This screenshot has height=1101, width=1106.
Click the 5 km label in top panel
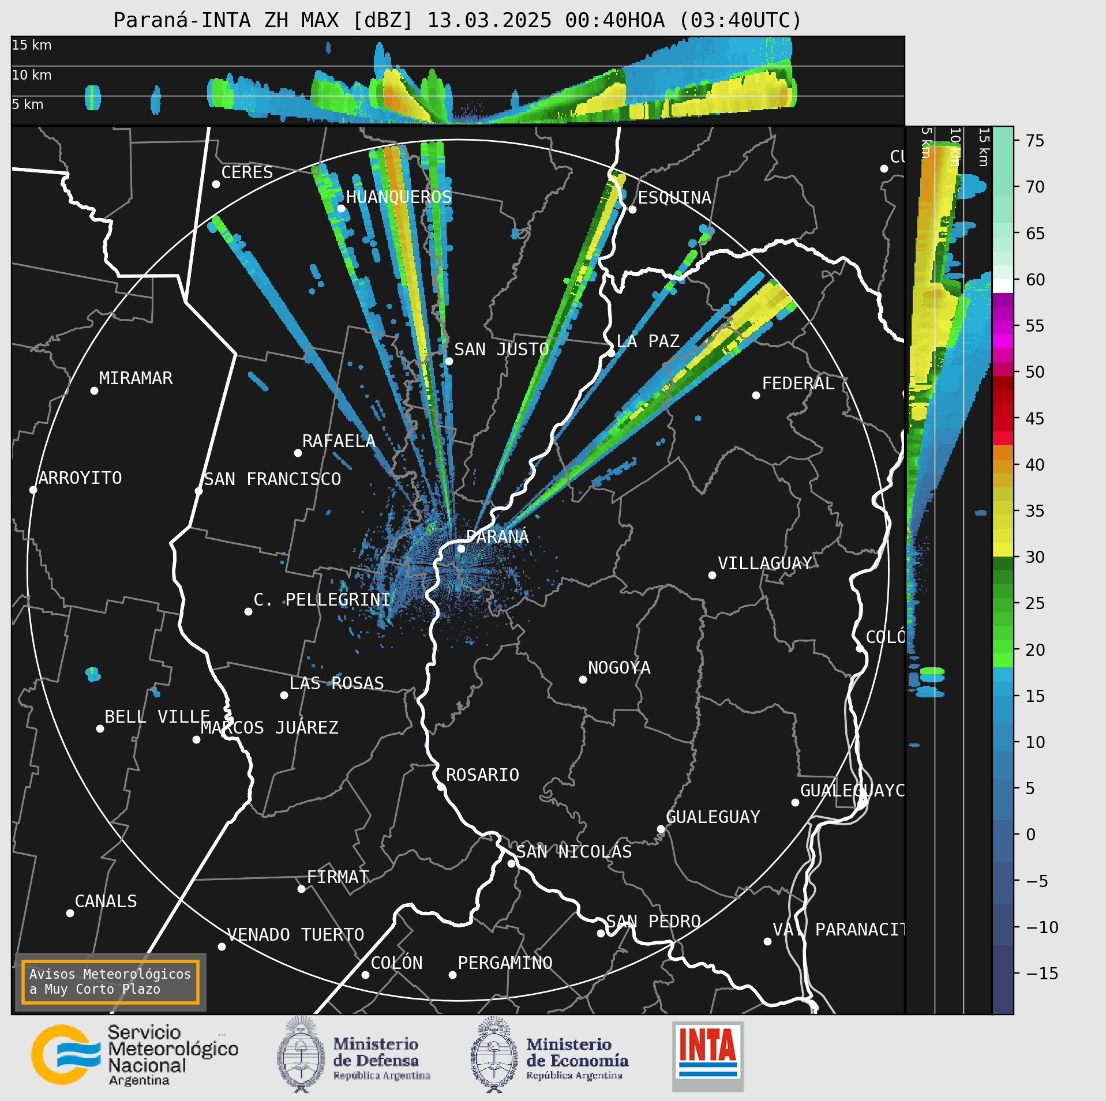(x=28, y=104)
